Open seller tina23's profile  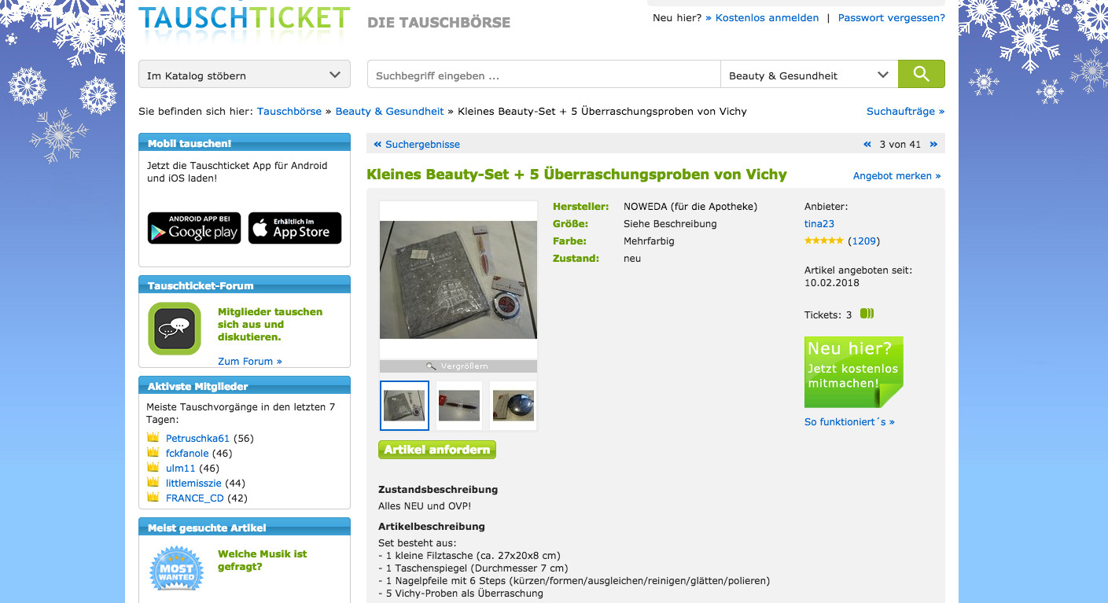pos(819,224)
